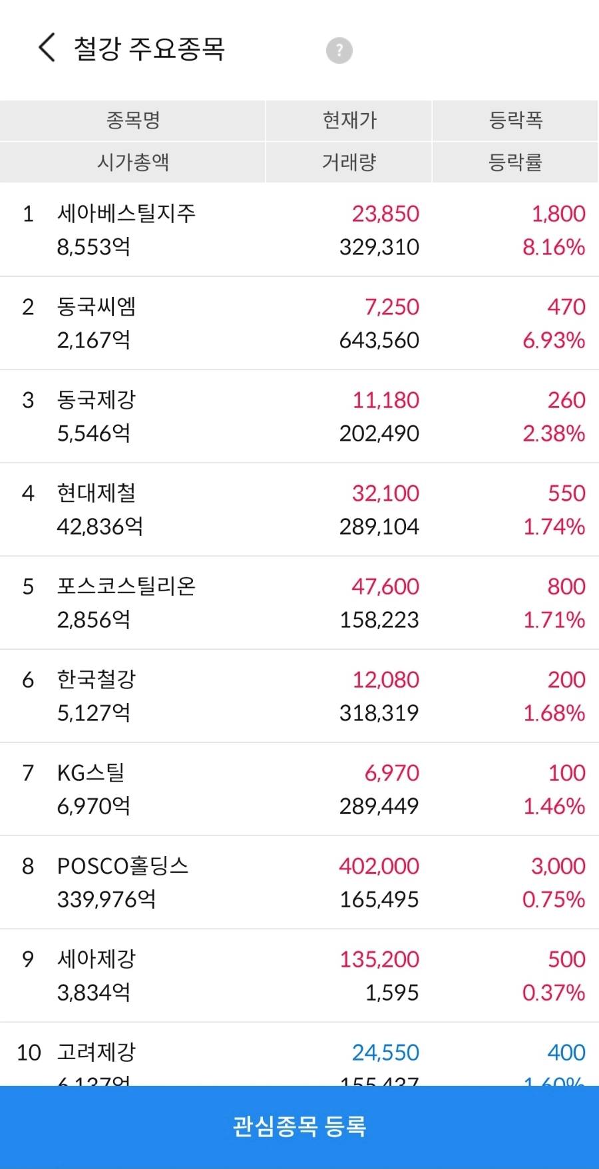The width and height of the screenshot is (599, 1169).
Task: Sort by 종목명 column header
Action: (133, 120)
